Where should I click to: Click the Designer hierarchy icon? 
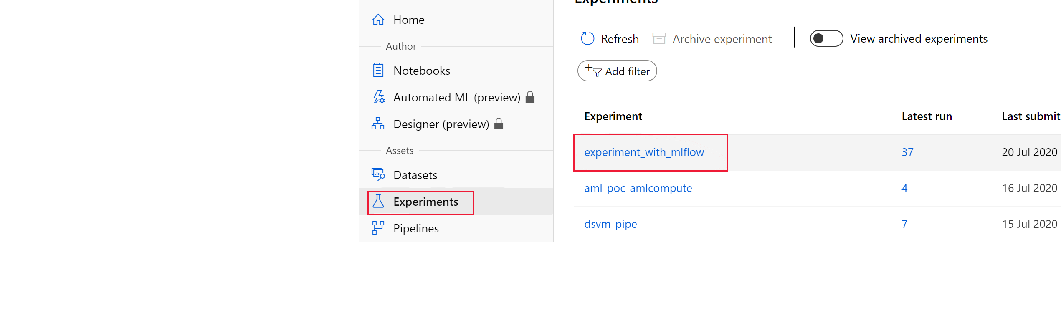coord(378,124)
